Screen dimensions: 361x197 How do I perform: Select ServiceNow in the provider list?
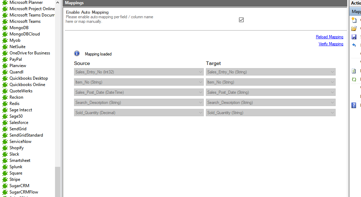pyautogui.click(x=20, y=142)
